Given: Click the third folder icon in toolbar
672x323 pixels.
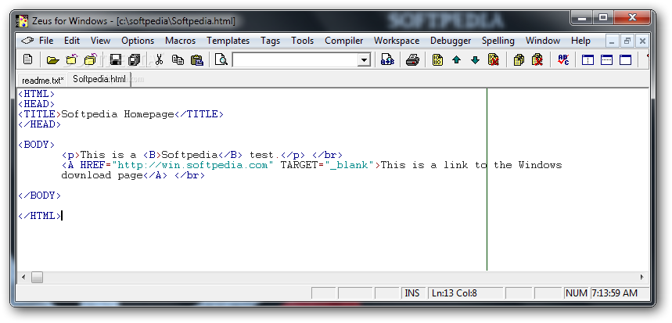Looking at the screenshot, I should pos(91,59).
